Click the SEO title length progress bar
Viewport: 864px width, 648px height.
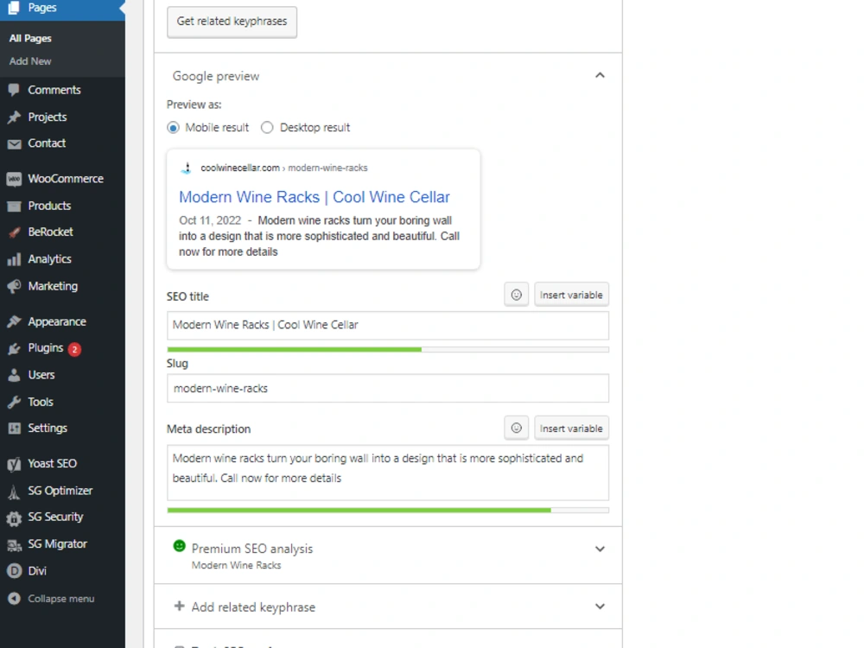(388, 350)
